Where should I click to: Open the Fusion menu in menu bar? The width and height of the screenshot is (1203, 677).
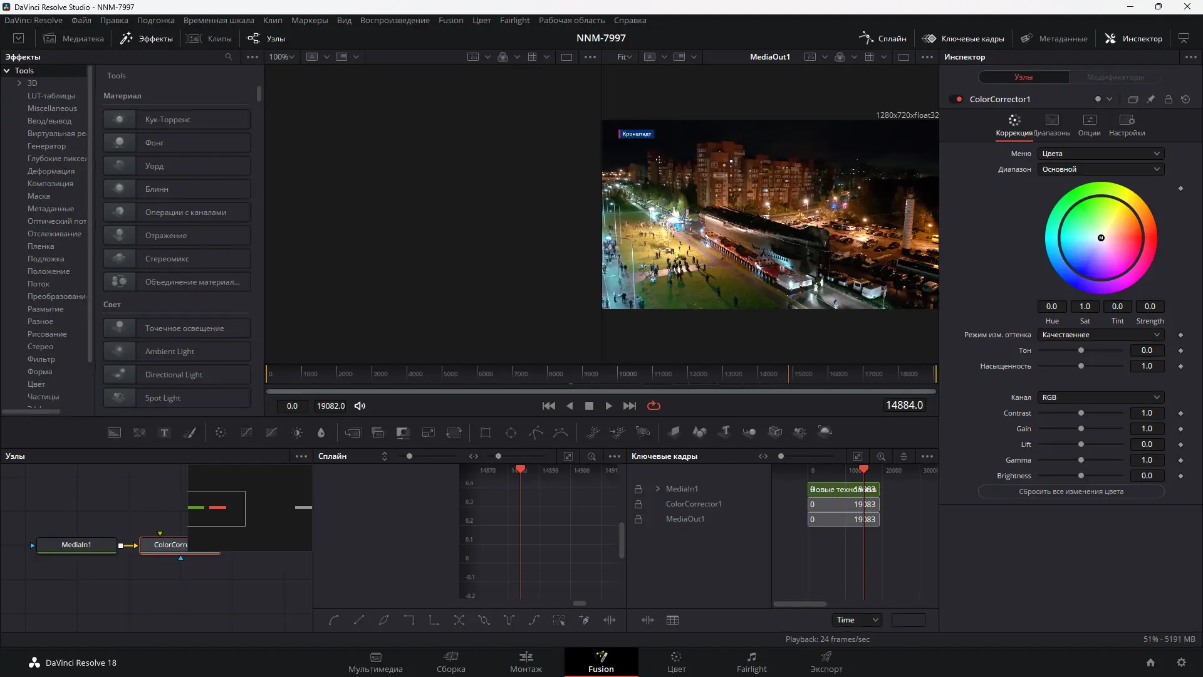[450, 20]
